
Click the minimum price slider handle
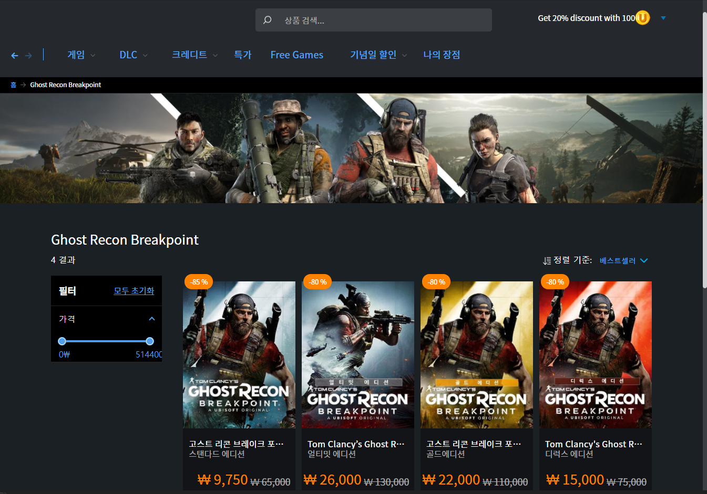tap(62, 341)
